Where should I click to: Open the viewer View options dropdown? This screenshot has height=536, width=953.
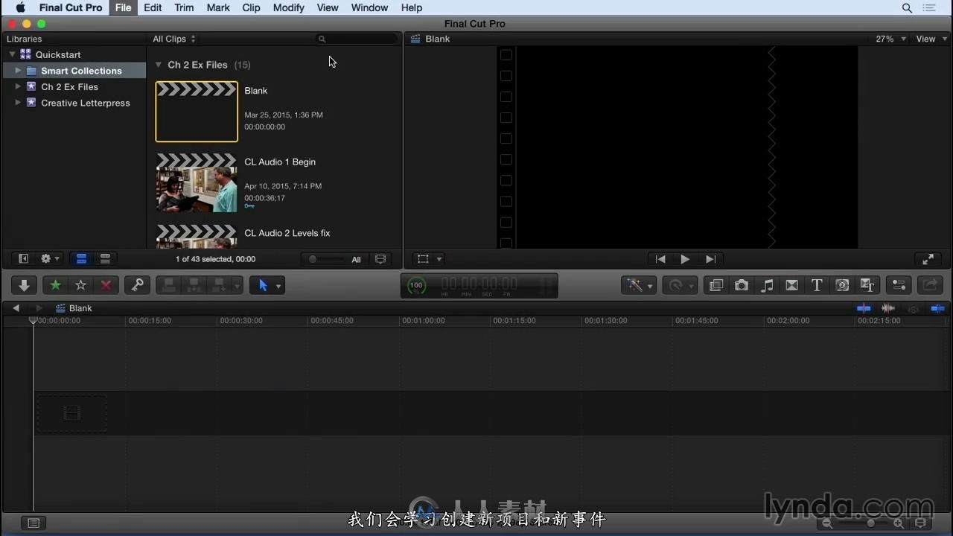coord(931,39)
